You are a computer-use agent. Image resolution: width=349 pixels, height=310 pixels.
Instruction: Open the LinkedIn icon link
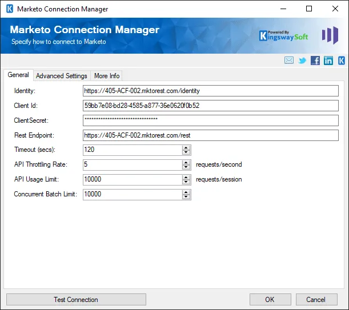[x=328, y=61]
